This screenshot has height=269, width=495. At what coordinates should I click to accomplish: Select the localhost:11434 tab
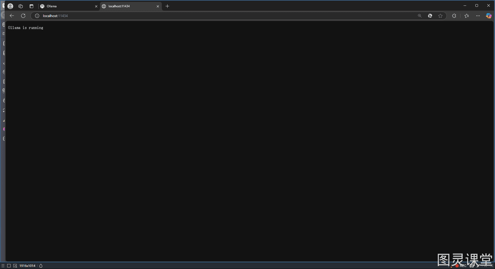131,6
